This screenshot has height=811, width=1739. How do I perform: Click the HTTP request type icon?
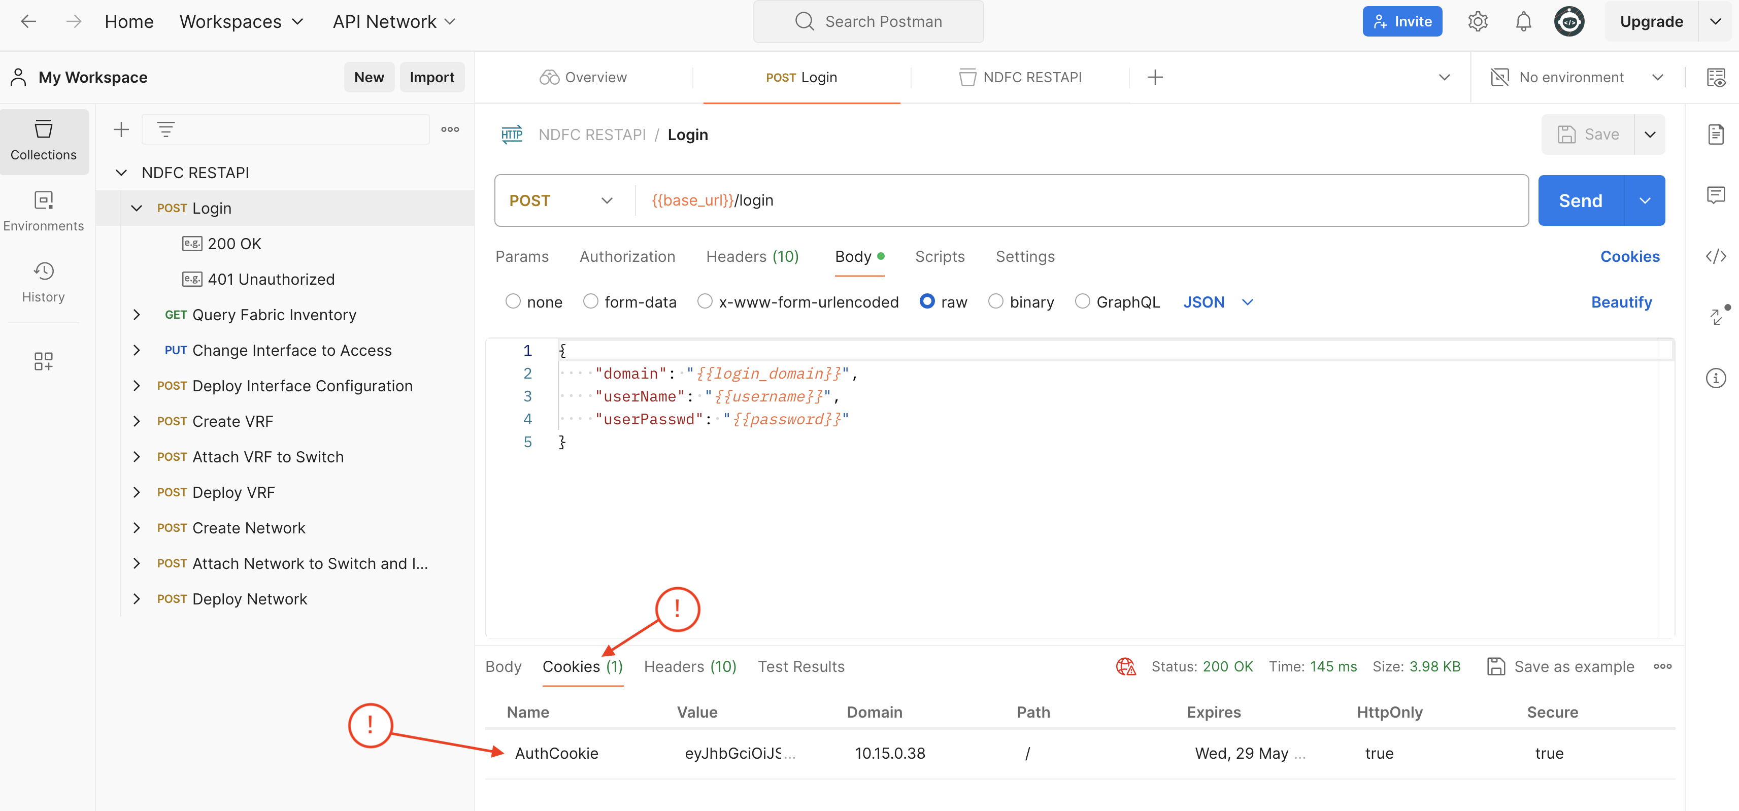click(512, 134)
